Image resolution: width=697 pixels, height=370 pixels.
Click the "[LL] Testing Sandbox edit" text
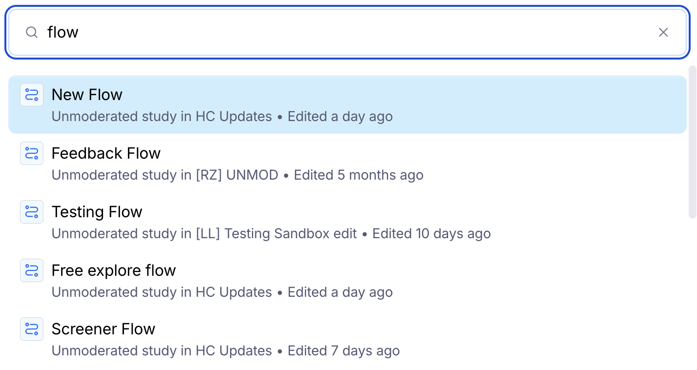tap(276, 234)
